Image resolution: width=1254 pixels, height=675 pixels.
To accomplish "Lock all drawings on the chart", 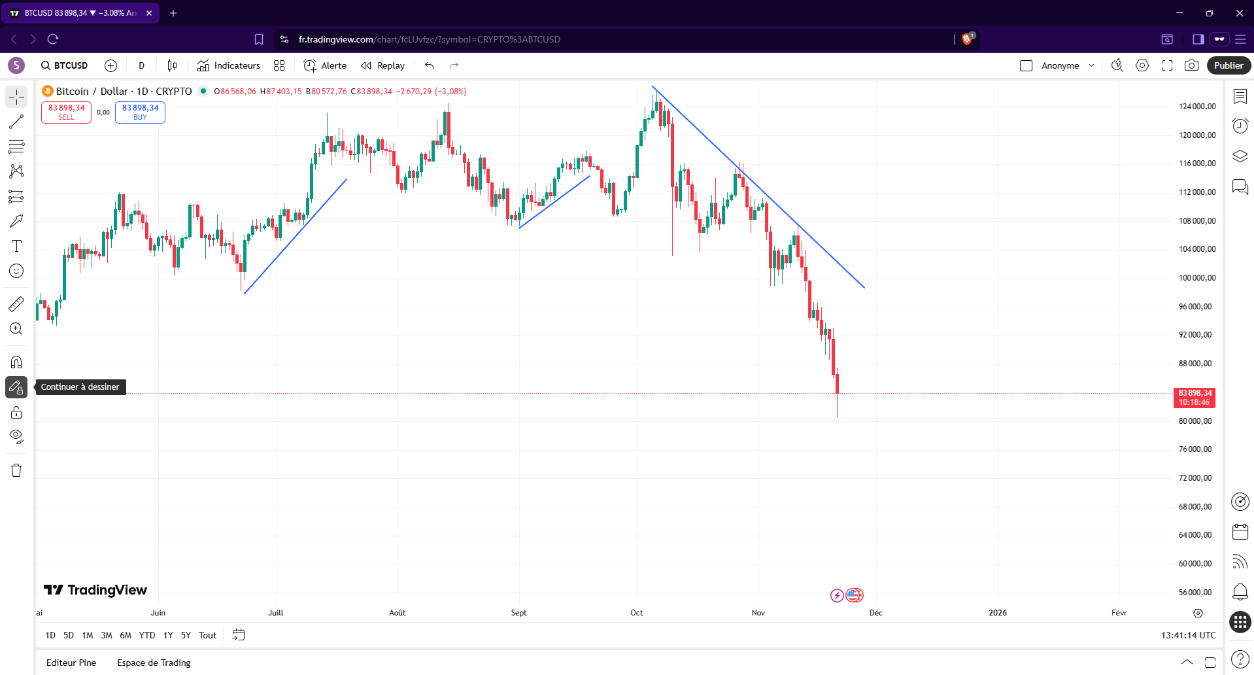I will click(x=16, y=412).
